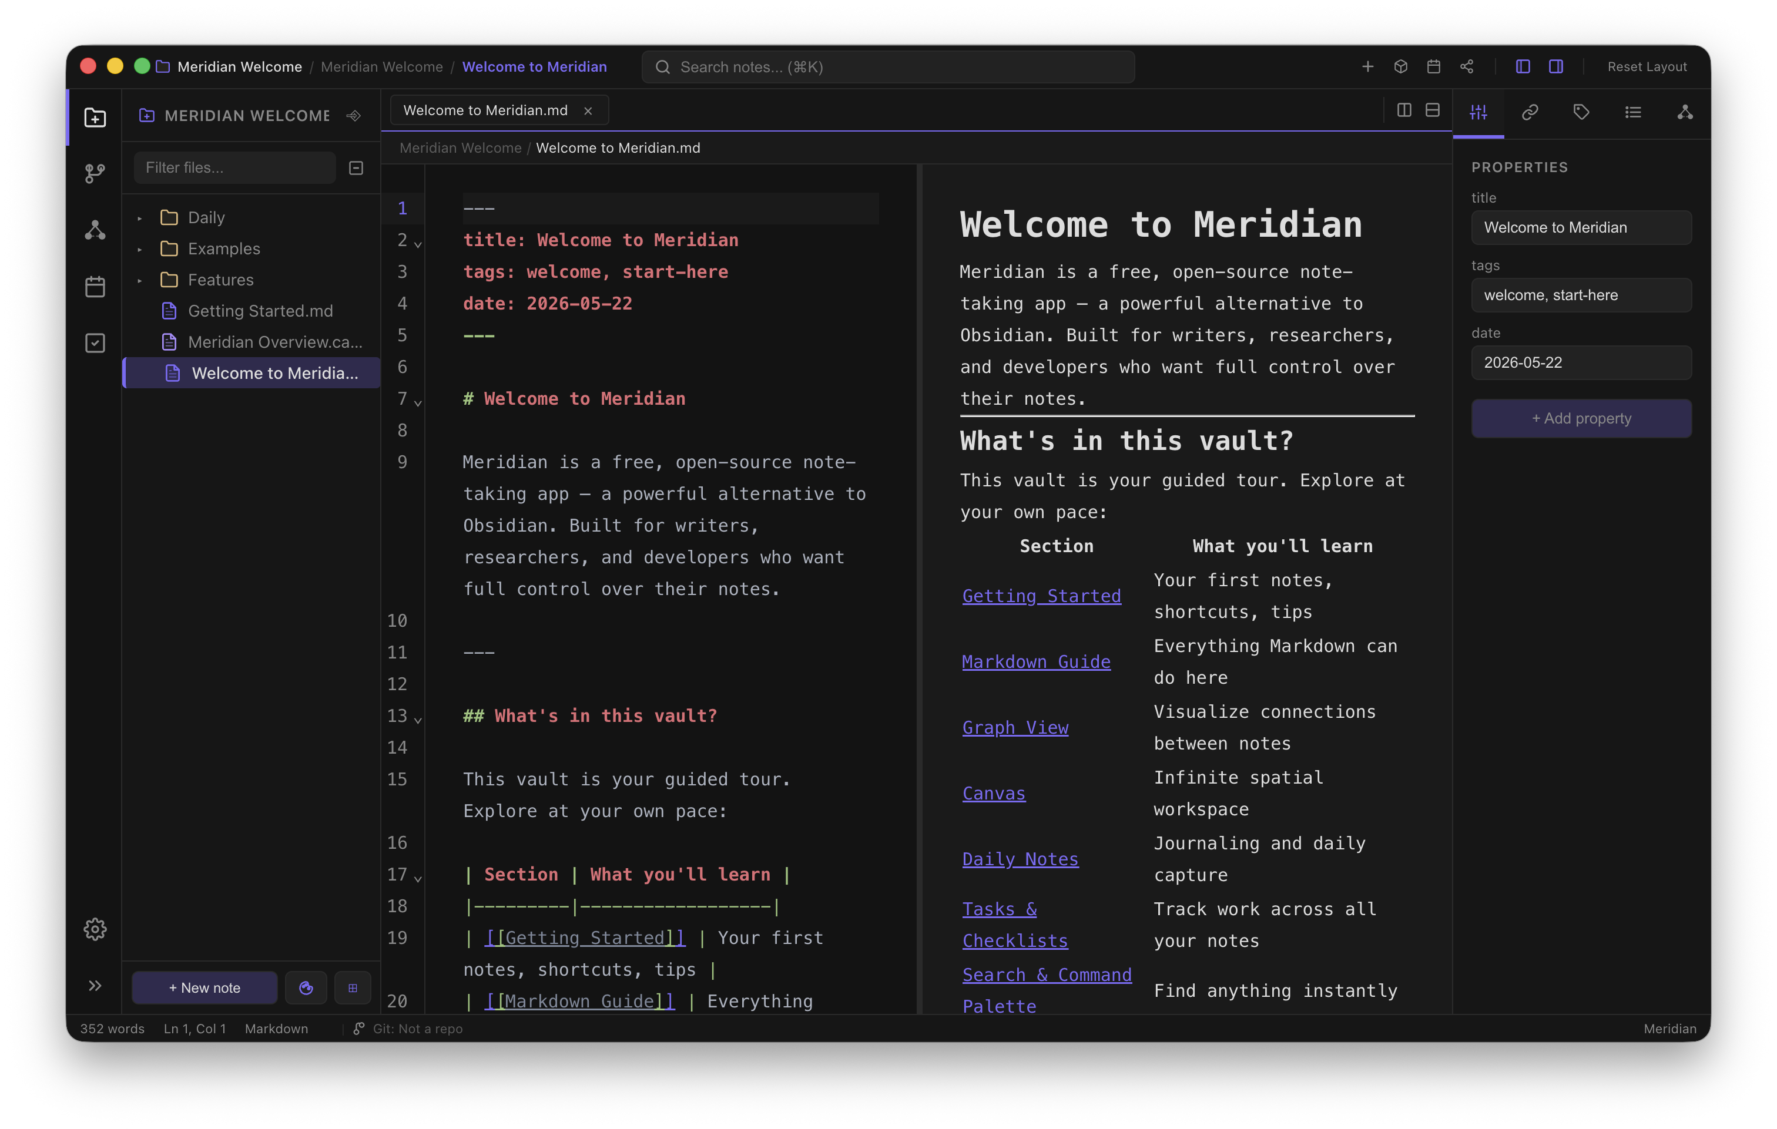The image size is (1777, 1129).
Task: Click Markdown language in status bar
Action: [x=276, y=1029]
